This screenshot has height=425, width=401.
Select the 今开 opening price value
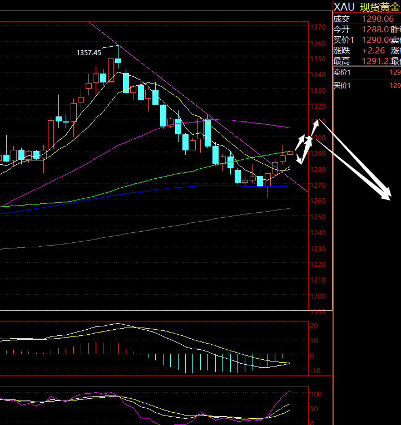click(376, 30)
